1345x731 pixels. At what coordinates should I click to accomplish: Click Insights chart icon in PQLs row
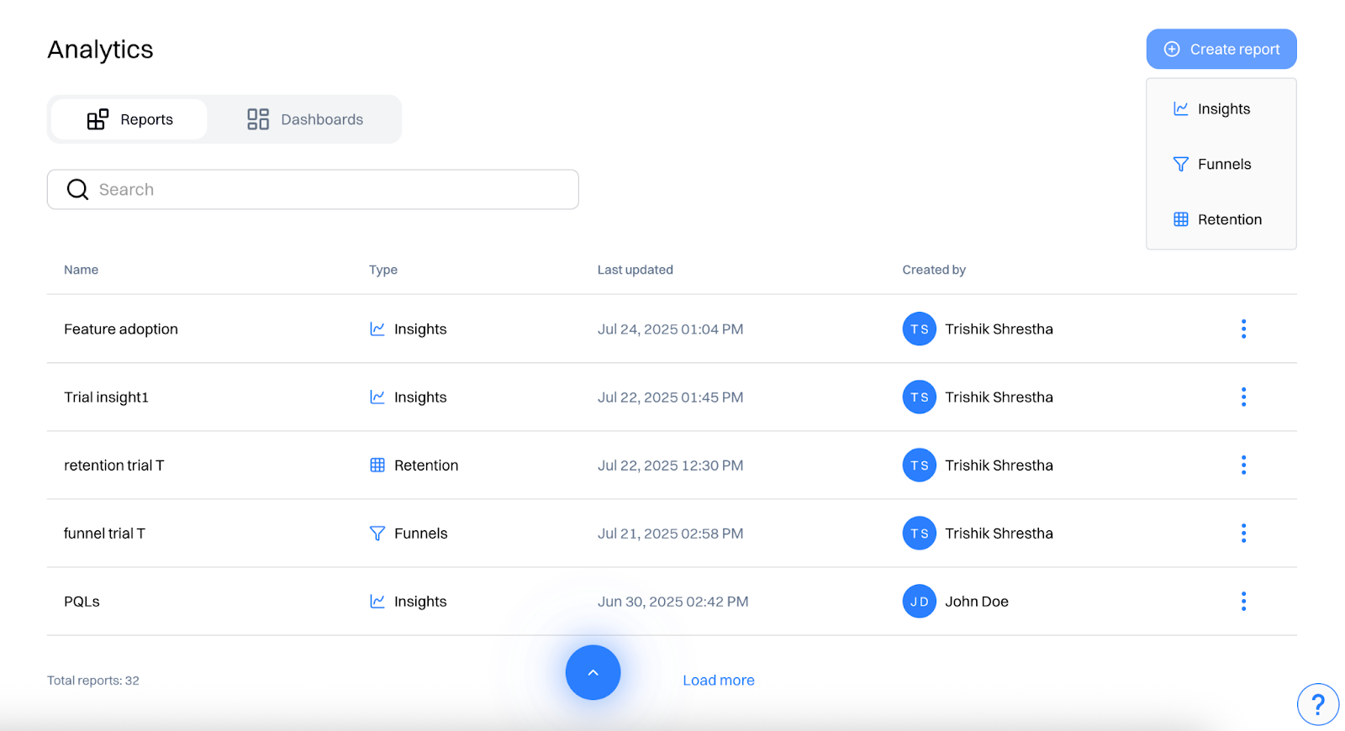click(x=377, y=602)
